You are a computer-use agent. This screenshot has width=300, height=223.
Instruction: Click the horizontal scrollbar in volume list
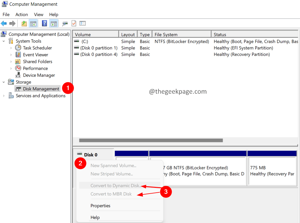pyautogui.click(x=151, y=140)
